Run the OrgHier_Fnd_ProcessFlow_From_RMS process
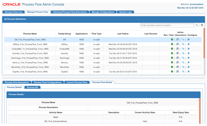The width and height of the screenshot is (207, 126). pyautogui.click(x=172, y=72)
